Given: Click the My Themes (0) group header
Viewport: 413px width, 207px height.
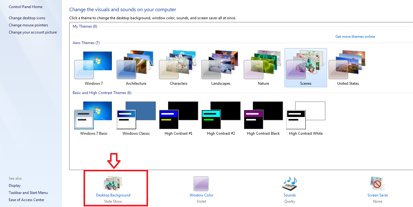Looking at the screenshot, I should coord(85,26).
